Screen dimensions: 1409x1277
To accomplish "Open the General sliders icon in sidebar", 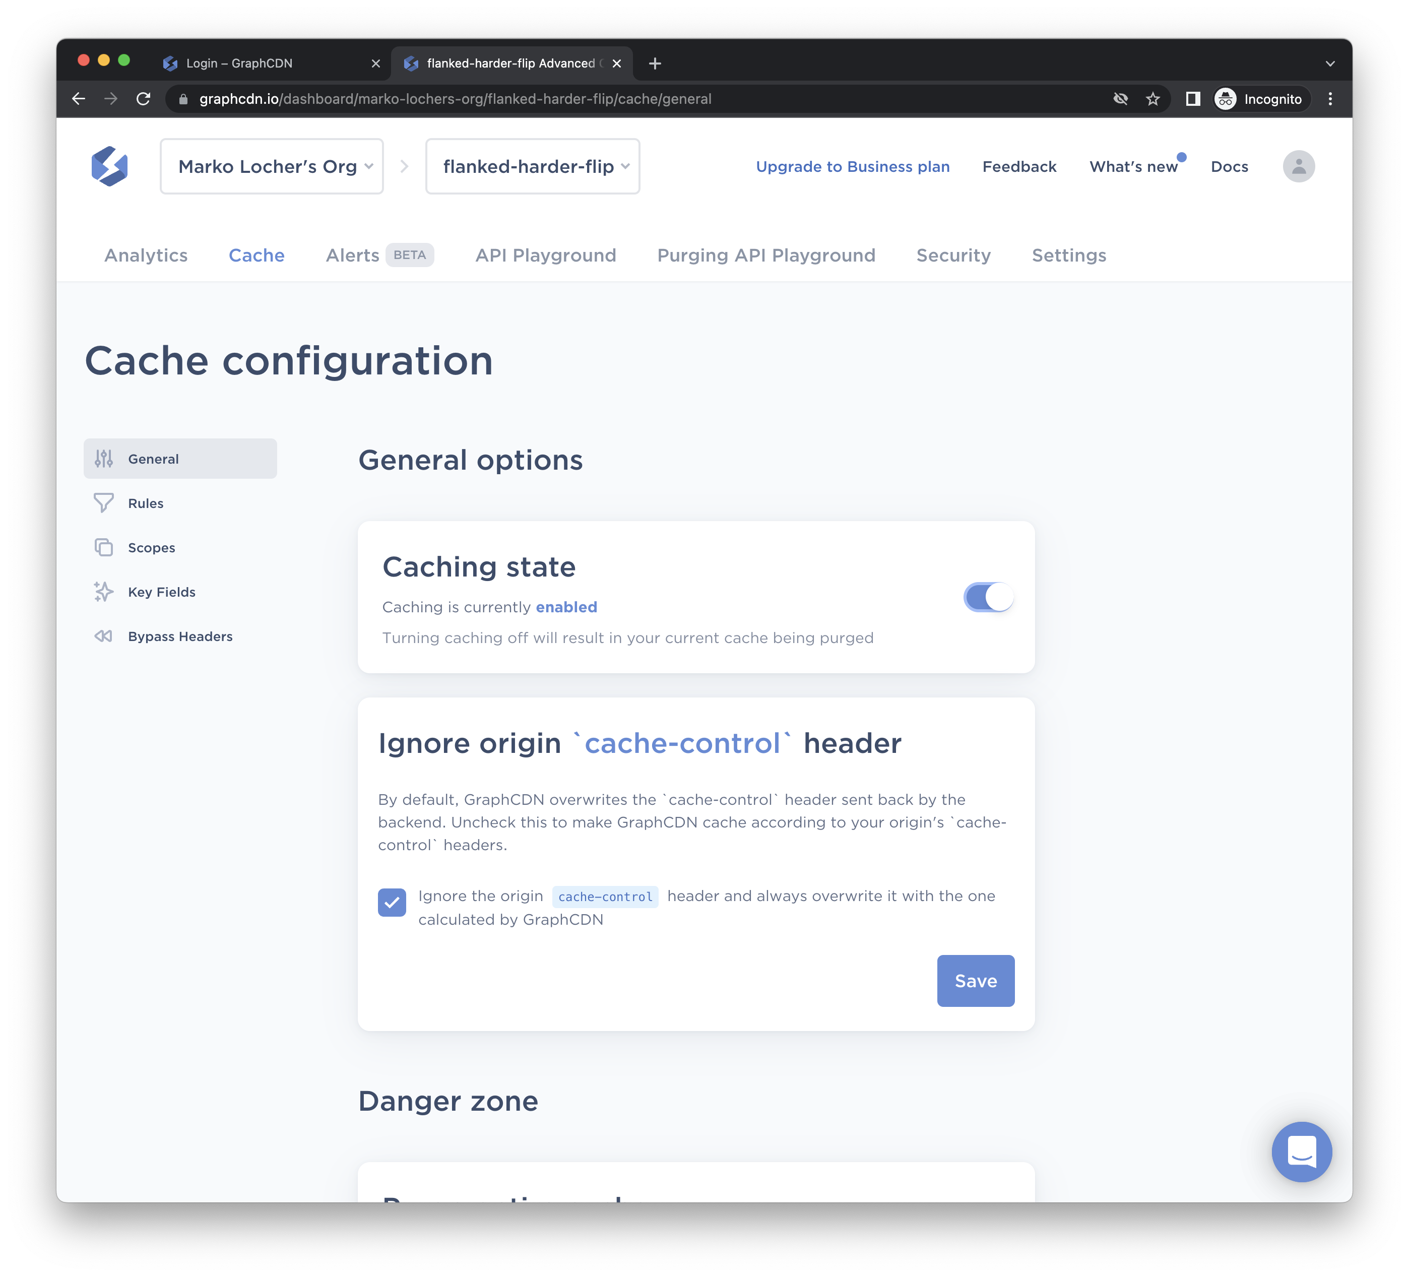I will [103, 459].
